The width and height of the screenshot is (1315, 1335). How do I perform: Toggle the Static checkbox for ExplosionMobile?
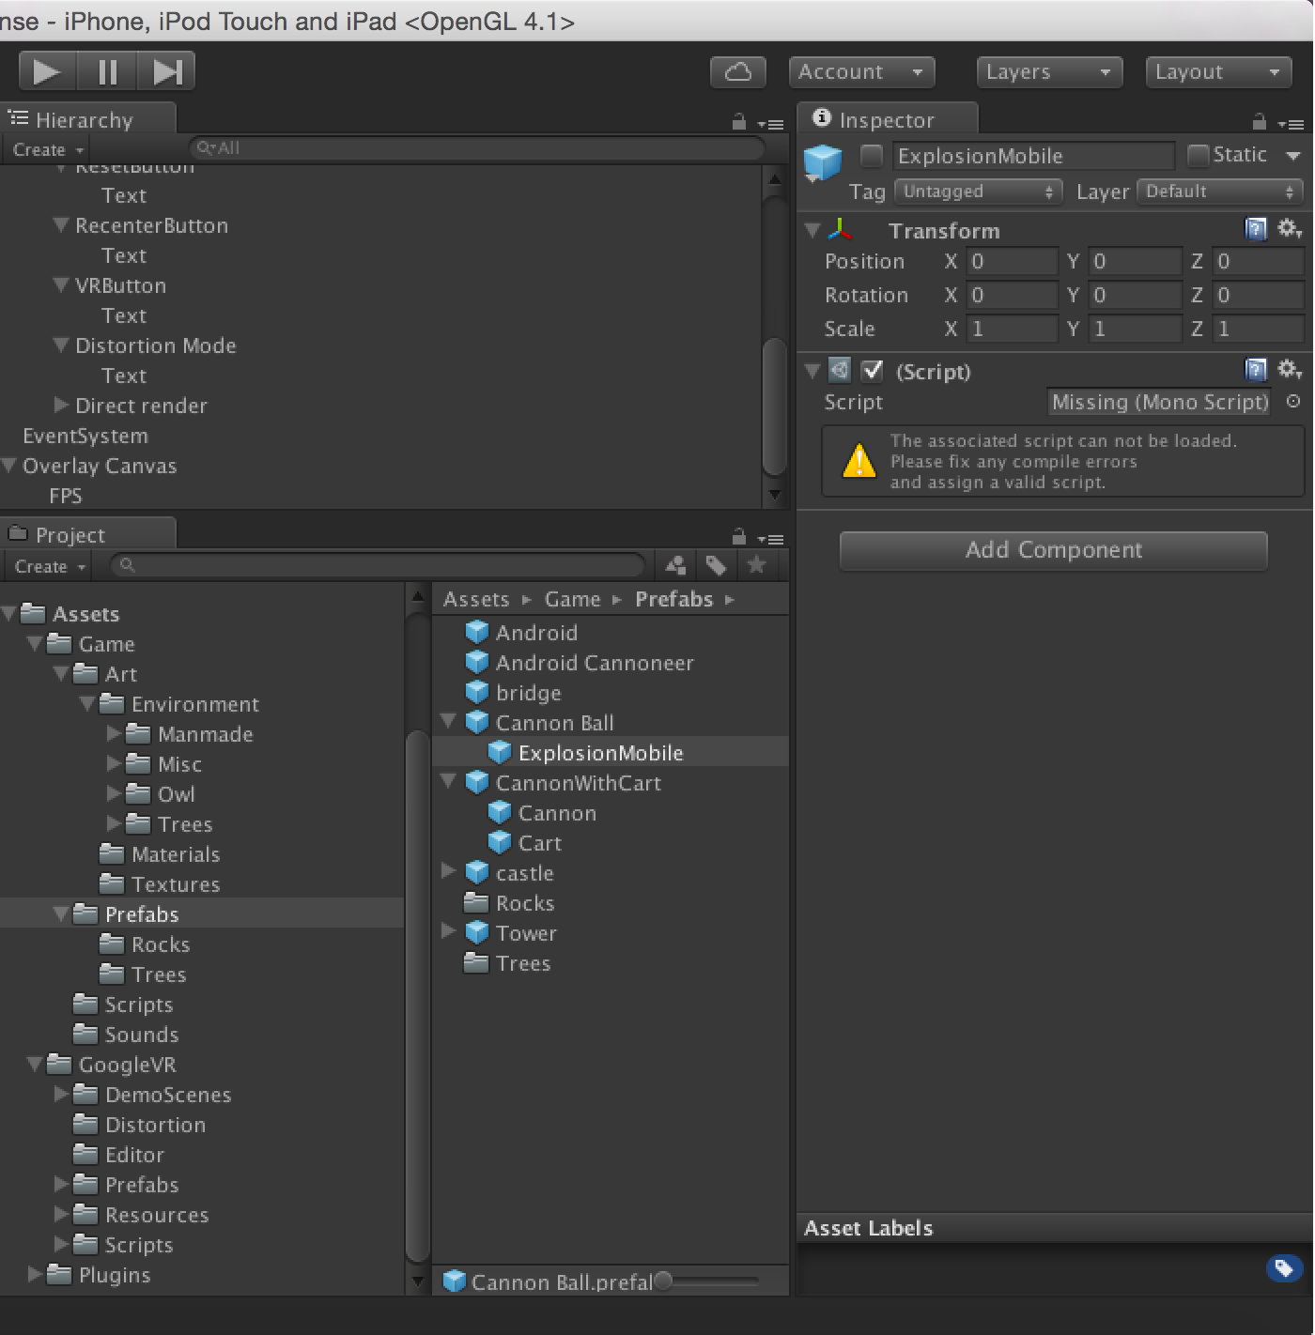pyautogui.click(x=1198, y=155)
